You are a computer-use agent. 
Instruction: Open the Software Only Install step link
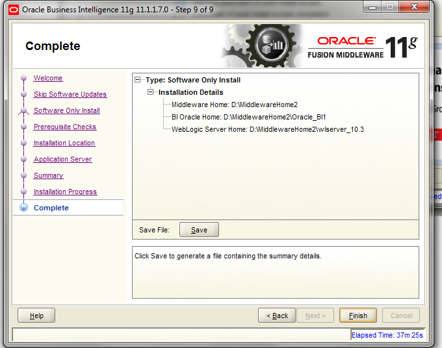(67, 110)
